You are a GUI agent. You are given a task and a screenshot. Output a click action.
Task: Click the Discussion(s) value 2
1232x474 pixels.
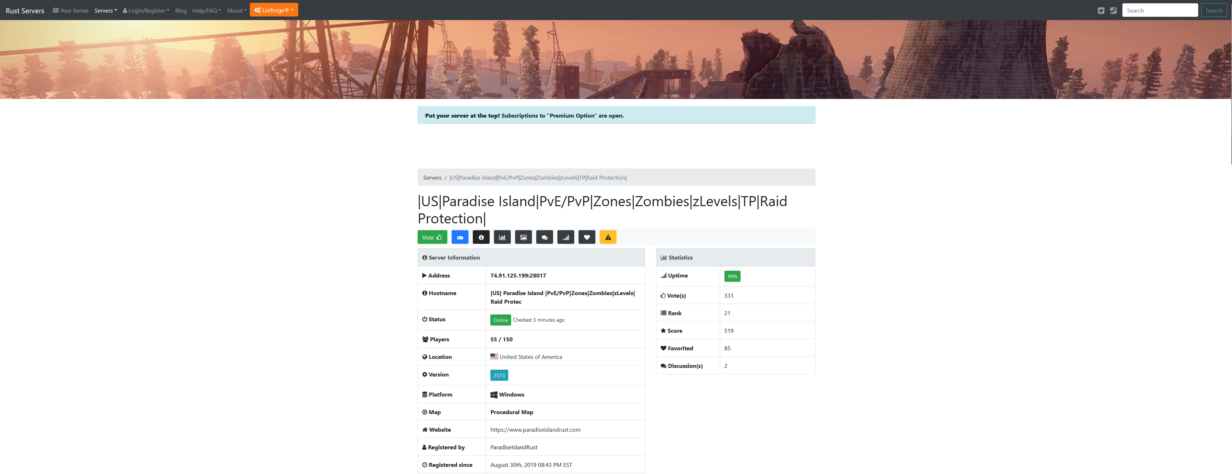[x=726, y=366]
